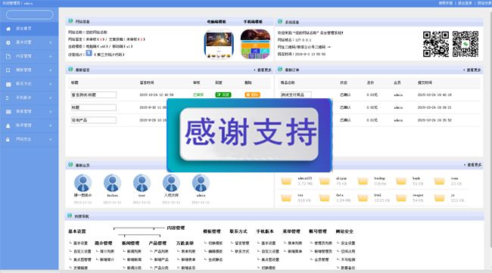Click the user icon for 账号管理
This screenshot has height=273, width=492.
tap(8, 126)
